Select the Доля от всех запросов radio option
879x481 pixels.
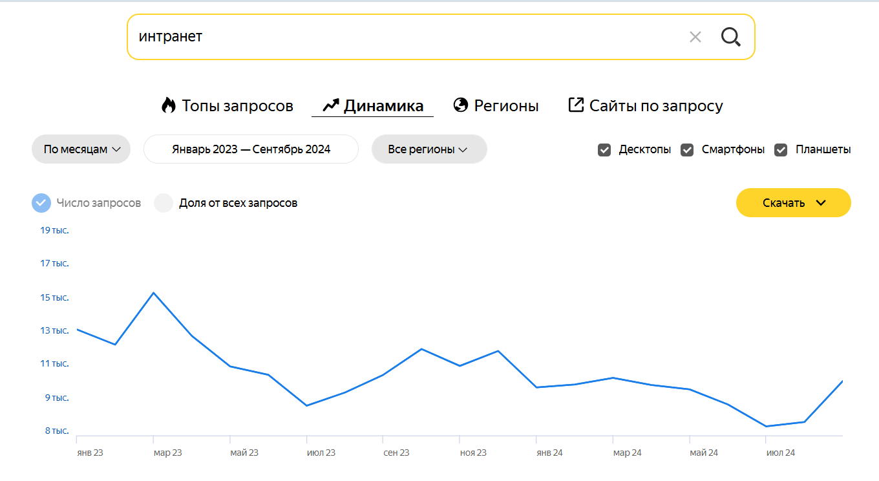[164, 203]
